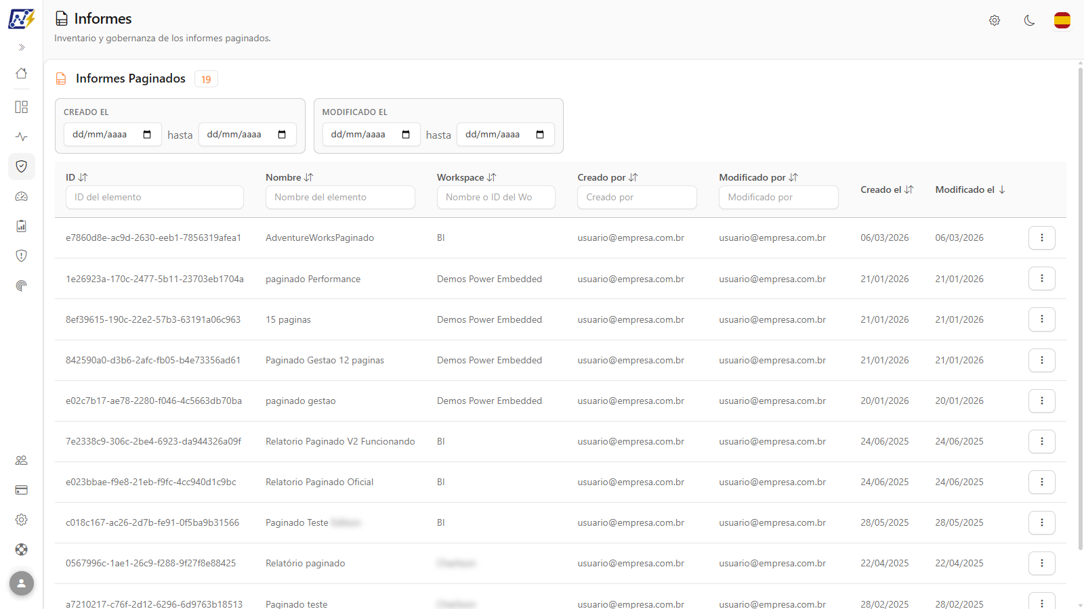Focus the Workspace filter field
Viewport: 1084px width, 609px height.
coord(496,197)
